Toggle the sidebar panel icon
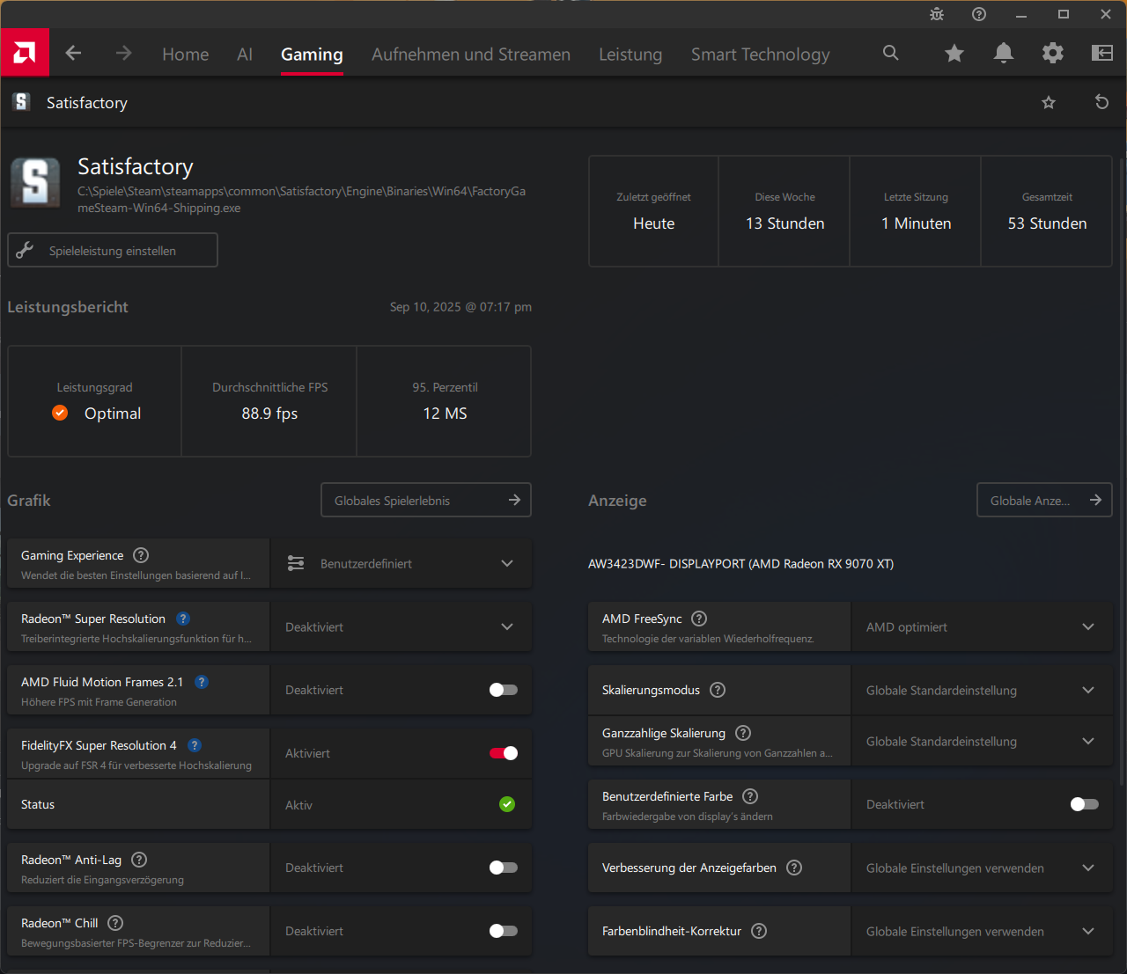The image size is (1127, 974). pyautogui.click(x=1102, y=54)
